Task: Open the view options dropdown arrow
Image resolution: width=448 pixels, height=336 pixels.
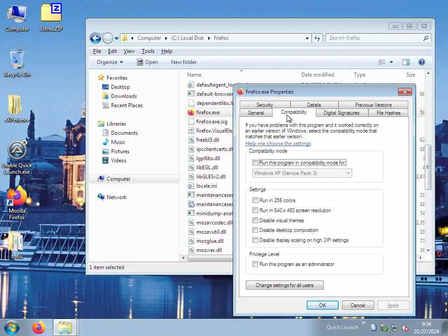Action: coord(391,62)
